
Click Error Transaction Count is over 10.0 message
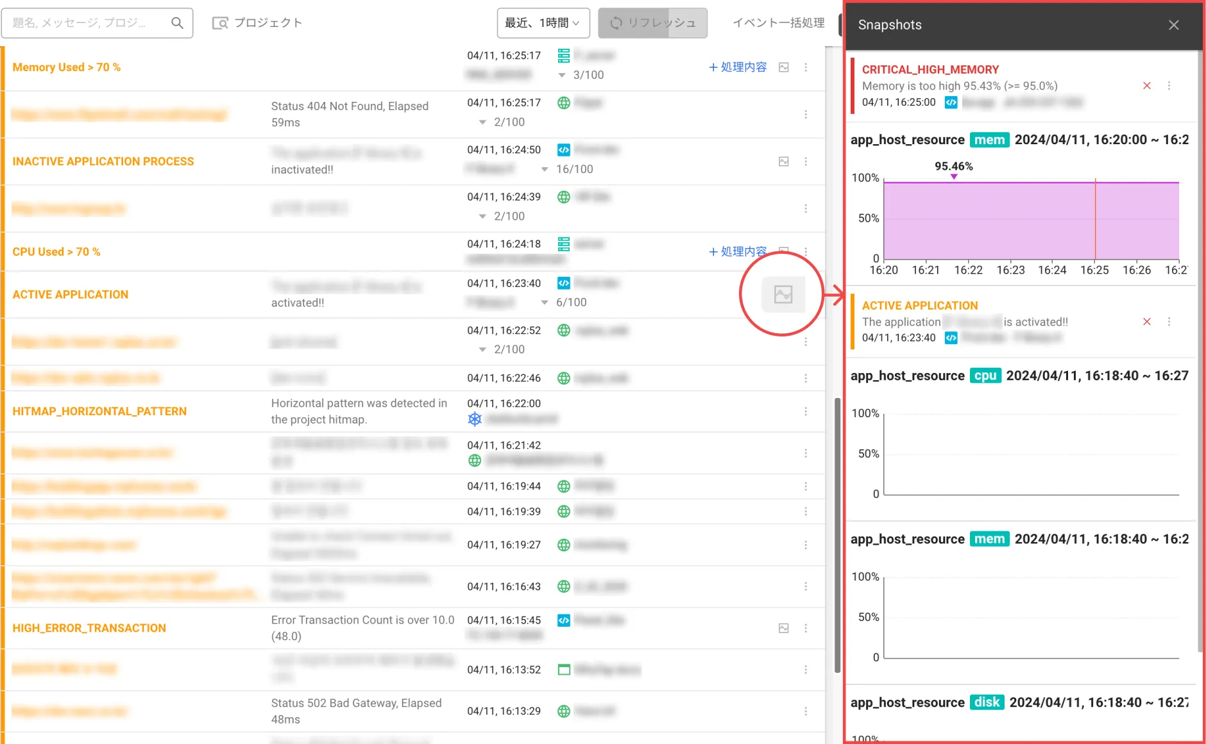click(362, 628)
